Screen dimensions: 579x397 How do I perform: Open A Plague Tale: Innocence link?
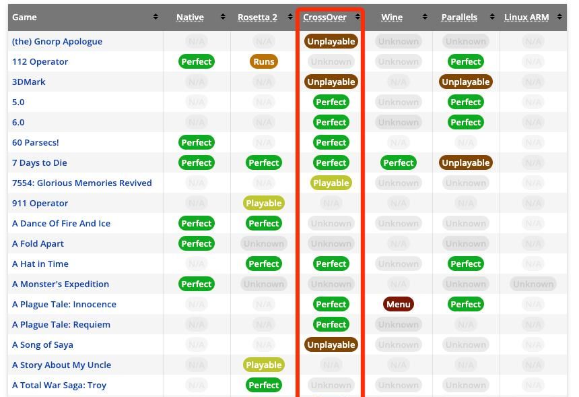[x=64, y=304]
